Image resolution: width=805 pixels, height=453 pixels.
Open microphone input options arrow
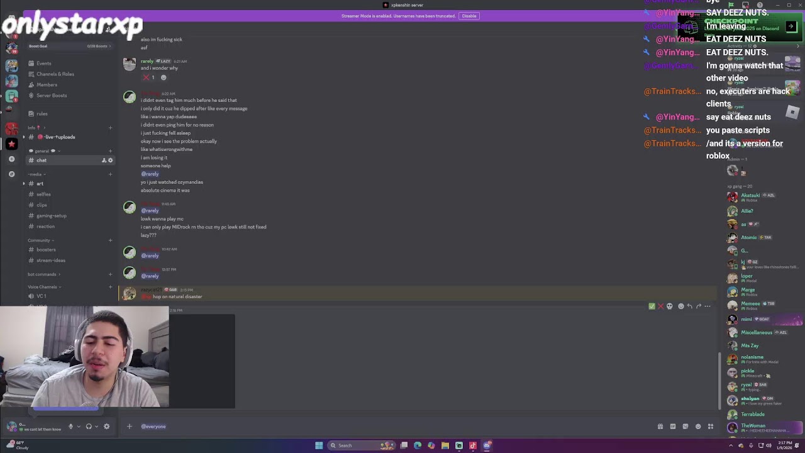(78, 427)
